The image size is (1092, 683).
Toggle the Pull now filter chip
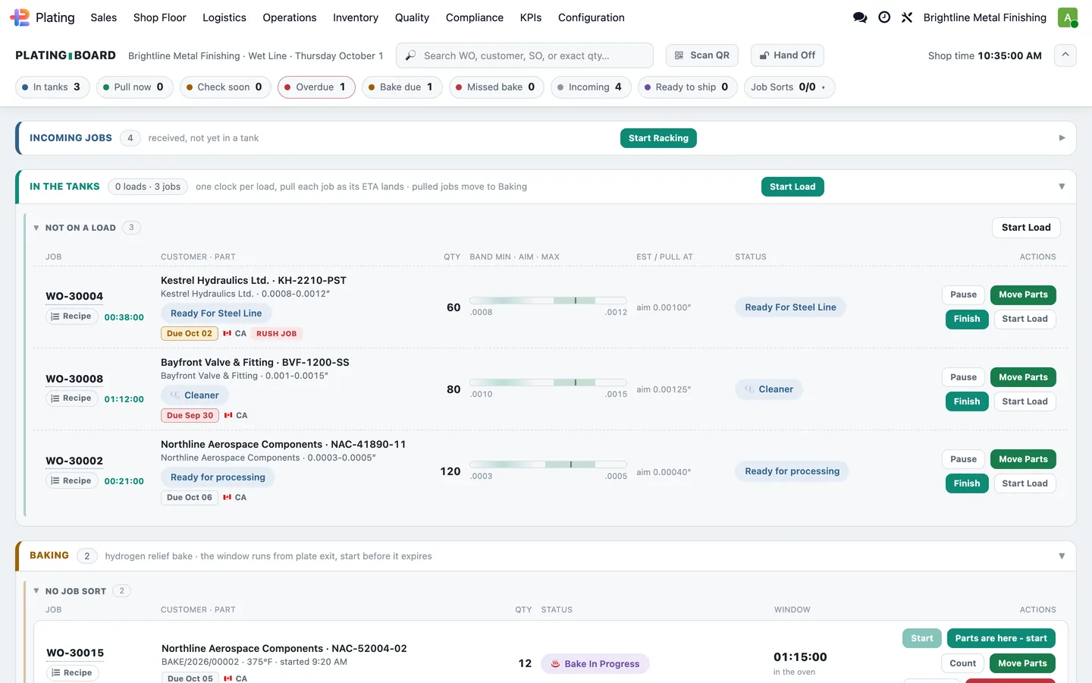tap(135, 87)
